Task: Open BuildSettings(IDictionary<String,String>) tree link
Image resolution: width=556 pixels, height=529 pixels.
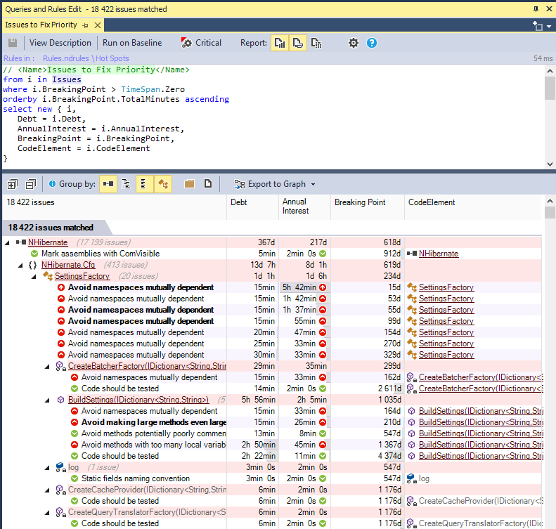Action: coord(138,400)
